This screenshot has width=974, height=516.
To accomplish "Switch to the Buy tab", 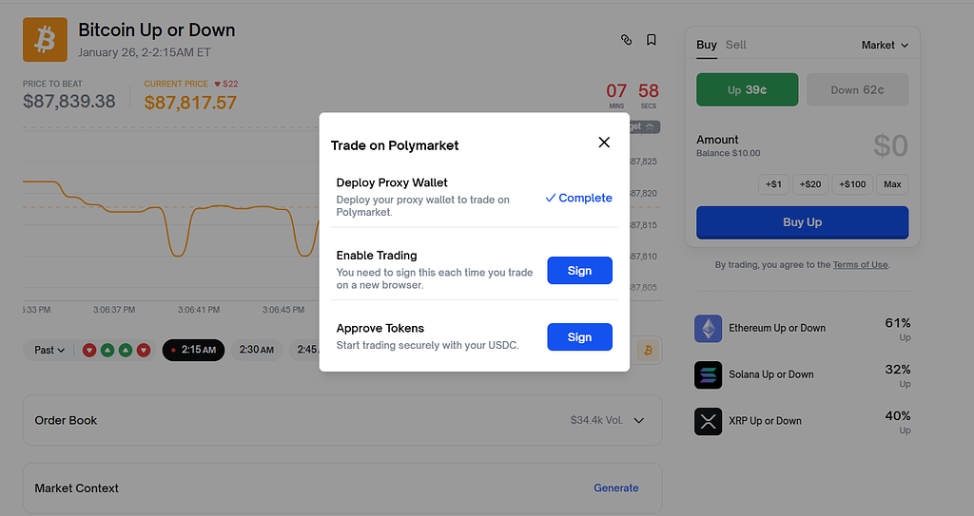I will point(707,45).
